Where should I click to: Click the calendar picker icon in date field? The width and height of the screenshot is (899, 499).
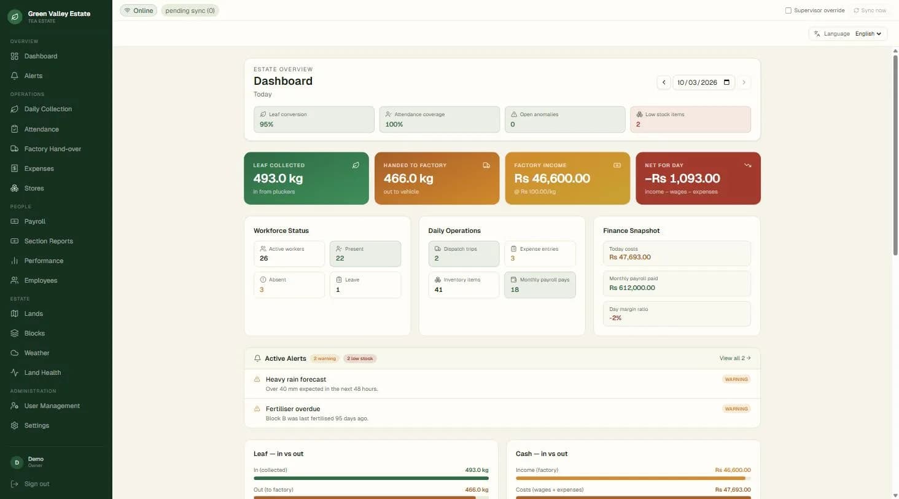(727, 82)
